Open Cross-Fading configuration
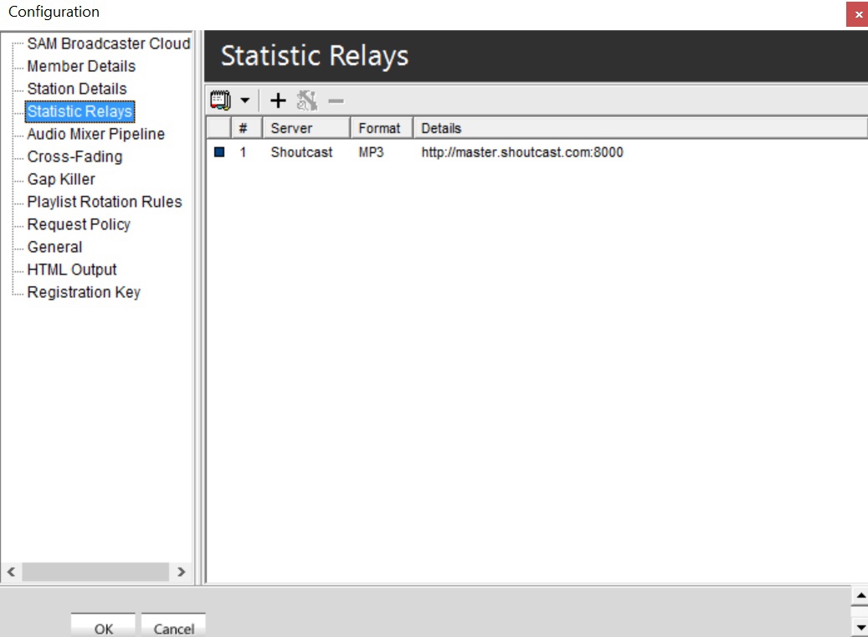This screenshot has width=868, height=637. pos(74,157)
